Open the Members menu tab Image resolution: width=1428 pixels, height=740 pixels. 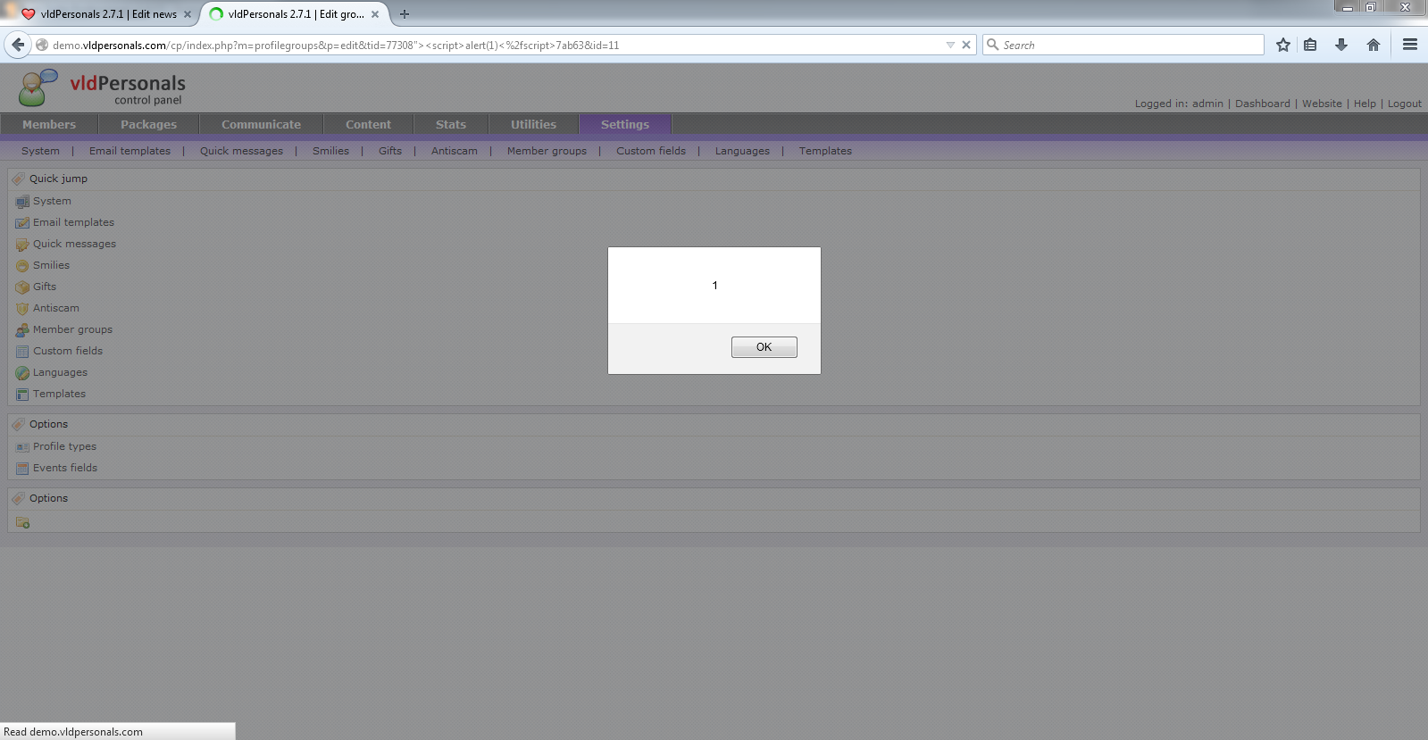(x=49, y=124)
